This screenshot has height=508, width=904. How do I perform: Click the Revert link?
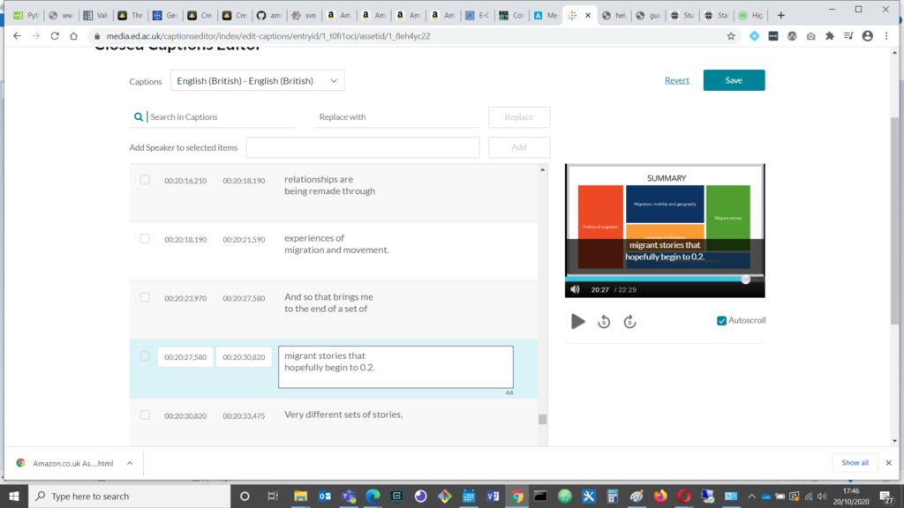676,79
